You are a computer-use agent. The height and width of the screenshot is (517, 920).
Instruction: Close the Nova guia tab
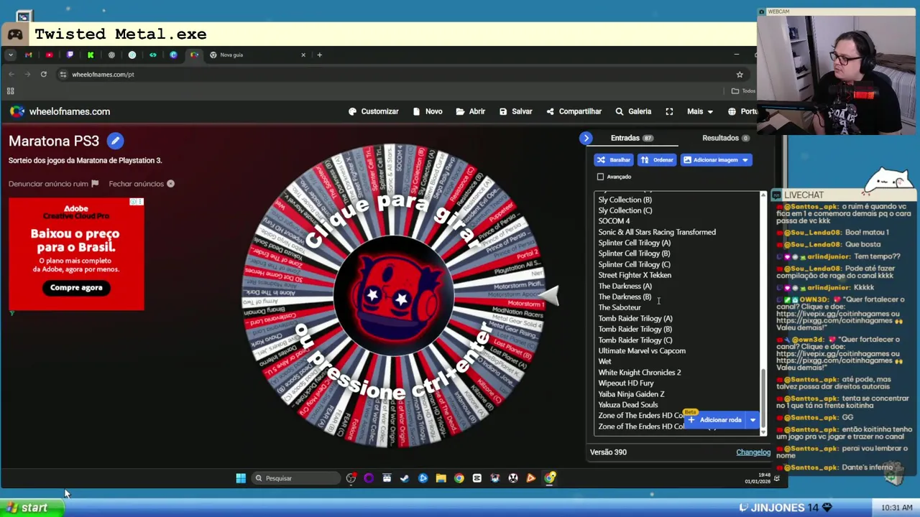[303, 55]
